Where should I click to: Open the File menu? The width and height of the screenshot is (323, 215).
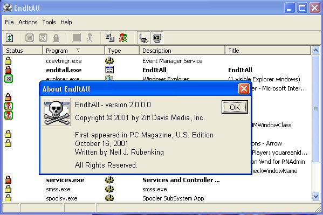click(x=9, y=22)
